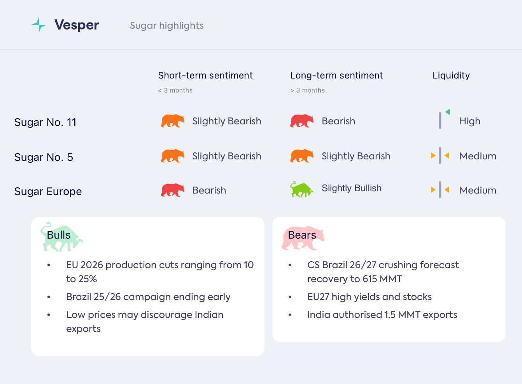Click the green bull for Sugar Europe long-term

coord(301,189)
